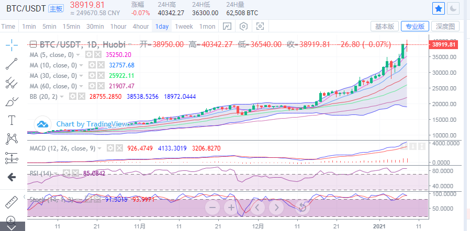Expand MACD (12, 26, close, 9) dropdown arrow
The image size is (470, 231).
(99, 148)
